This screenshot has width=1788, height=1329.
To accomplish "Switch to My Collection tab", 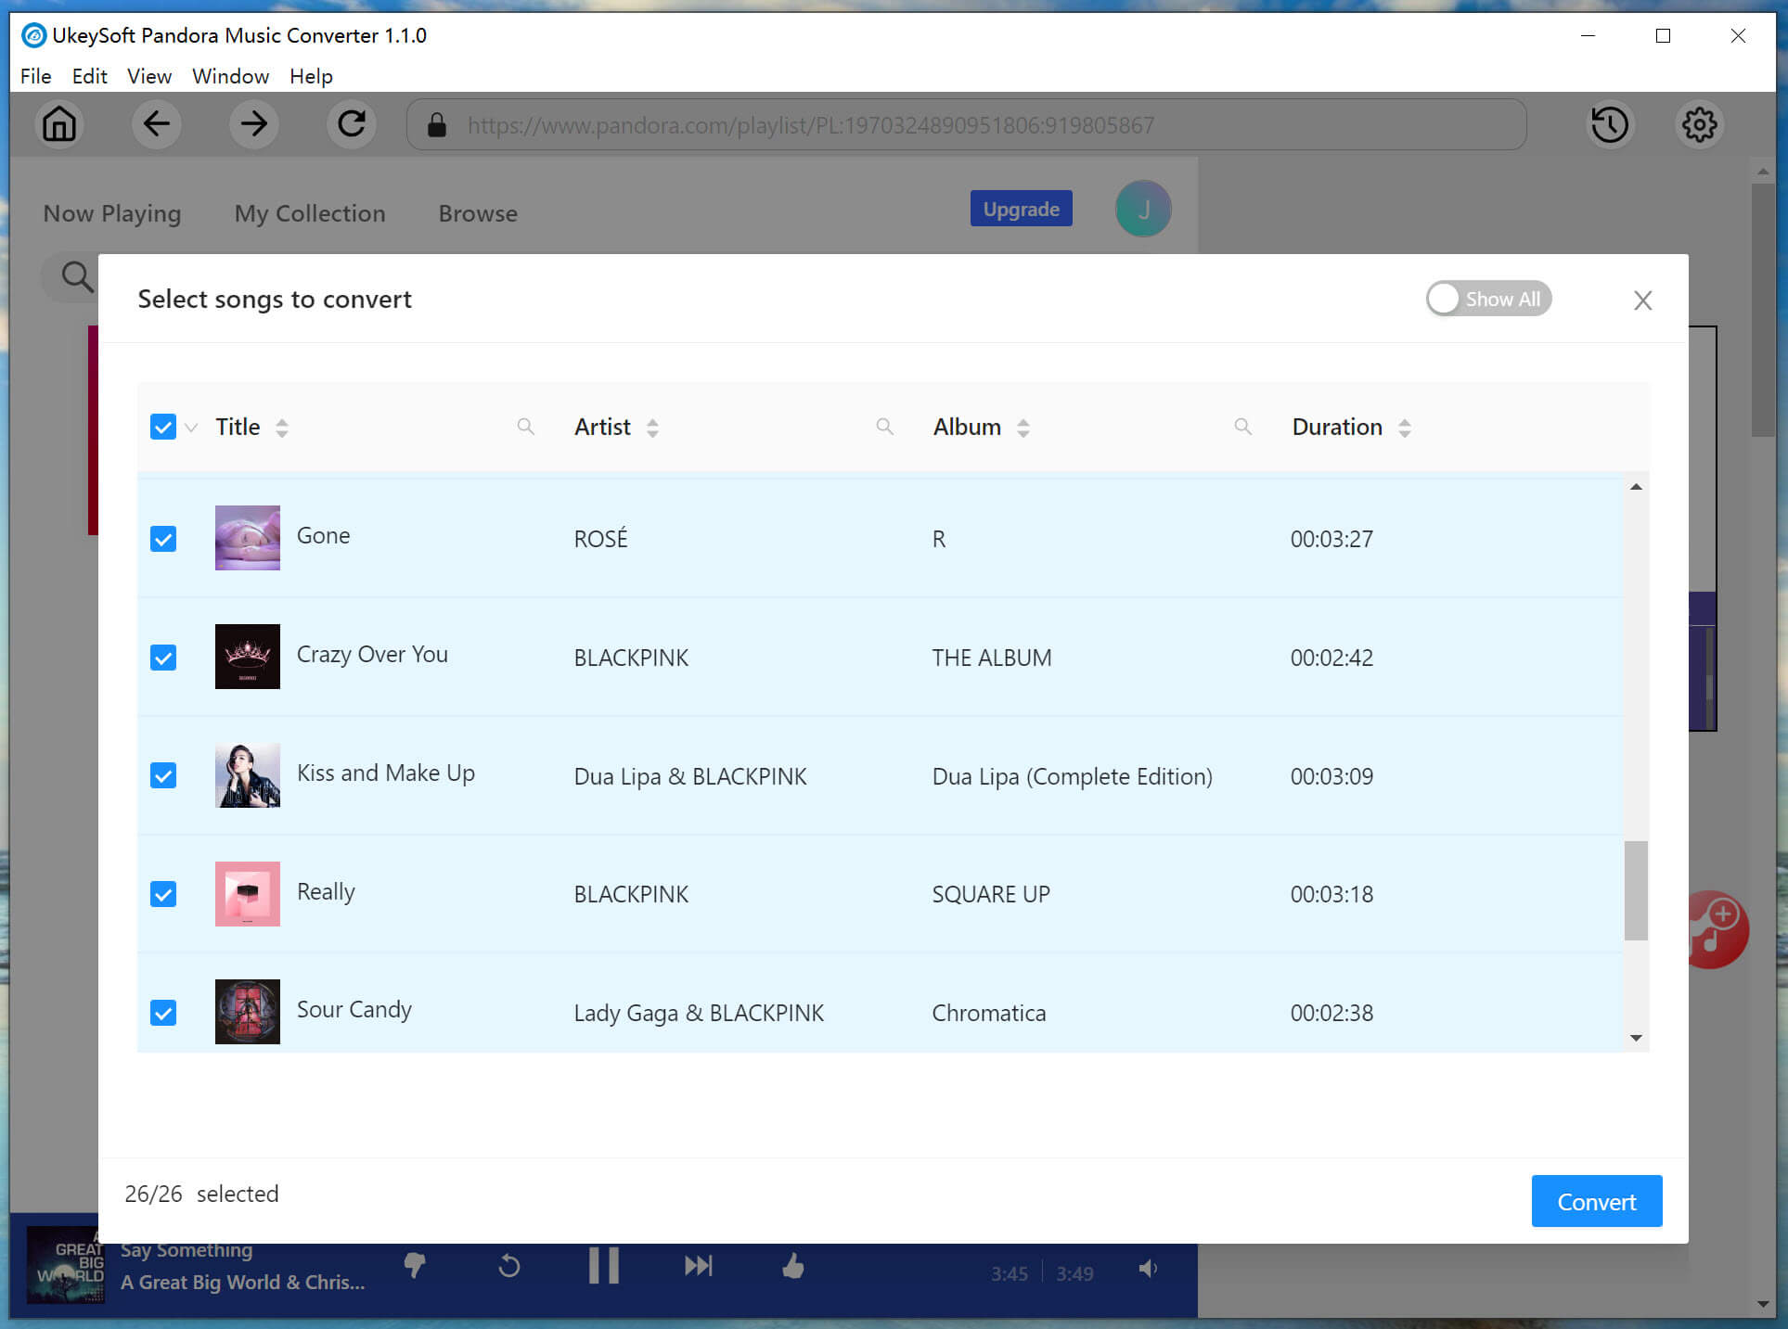I will (309, 212).
